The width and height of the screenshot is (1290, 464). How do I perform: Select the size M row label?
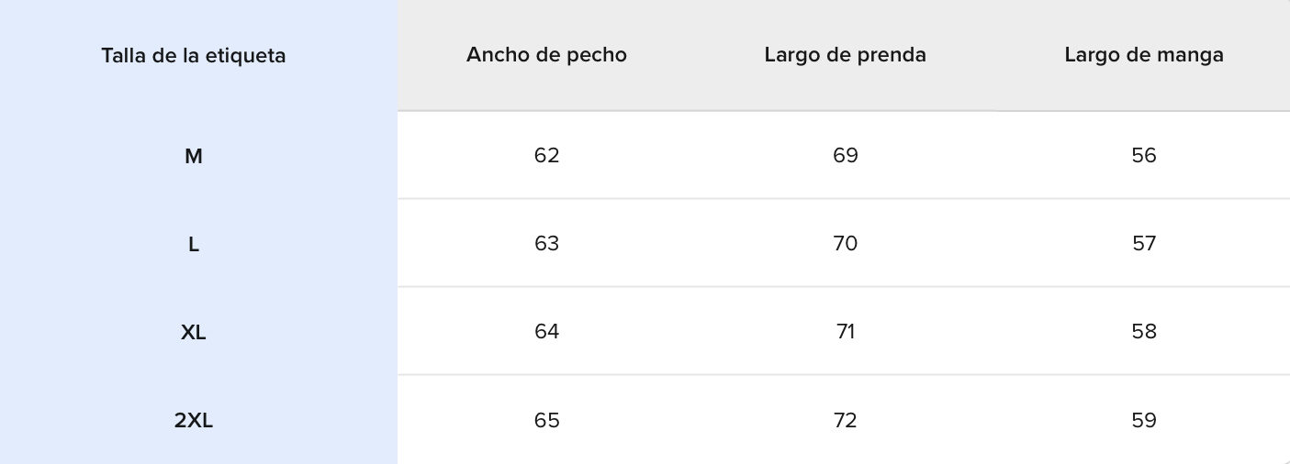[193, 157]
